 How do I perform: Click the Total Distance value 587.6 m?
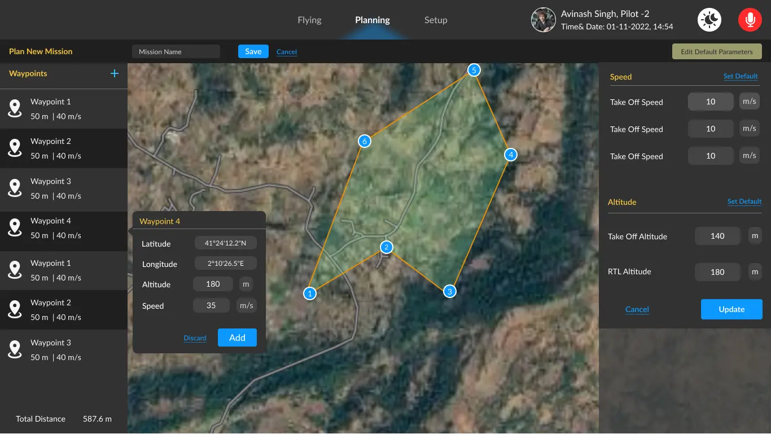click(97, 419)
